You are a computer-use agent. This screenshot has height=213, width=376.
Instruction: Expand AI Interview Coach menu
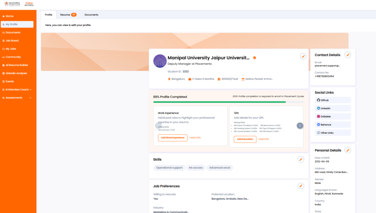(x=18, y=89)
